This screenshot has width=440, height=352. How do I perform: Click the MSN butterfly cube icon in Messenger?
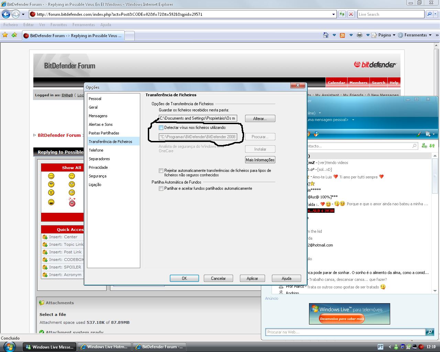coord(316,134)
